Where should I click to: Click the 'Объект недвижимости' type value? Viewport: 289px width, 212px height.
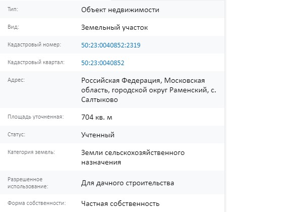click(120, 10)
